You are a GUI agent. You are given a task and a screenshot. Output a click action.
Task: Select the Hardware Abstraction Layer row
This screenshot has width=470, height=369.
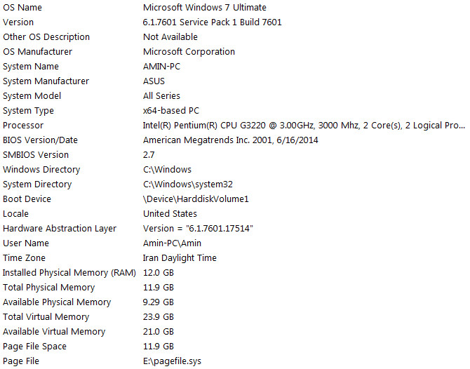[235, 229]
